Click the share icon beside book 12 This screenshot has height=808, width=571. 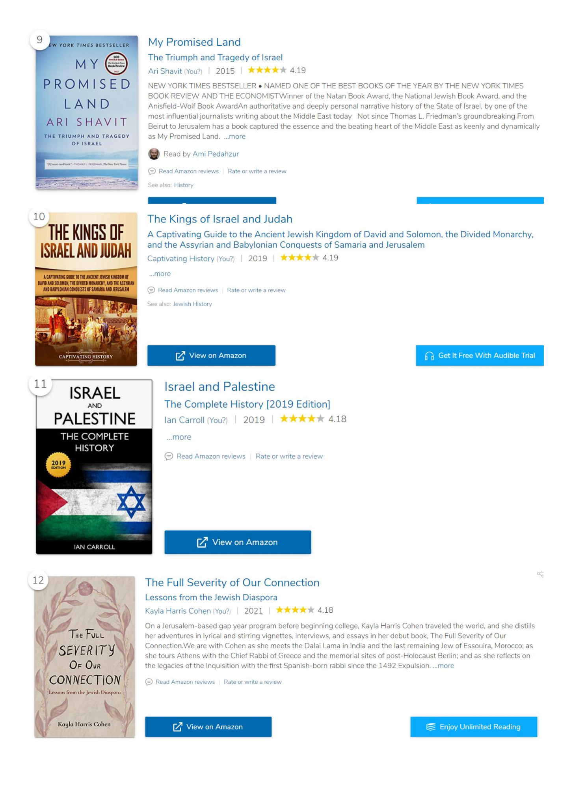pyautogui.click(x=540, y=574)
